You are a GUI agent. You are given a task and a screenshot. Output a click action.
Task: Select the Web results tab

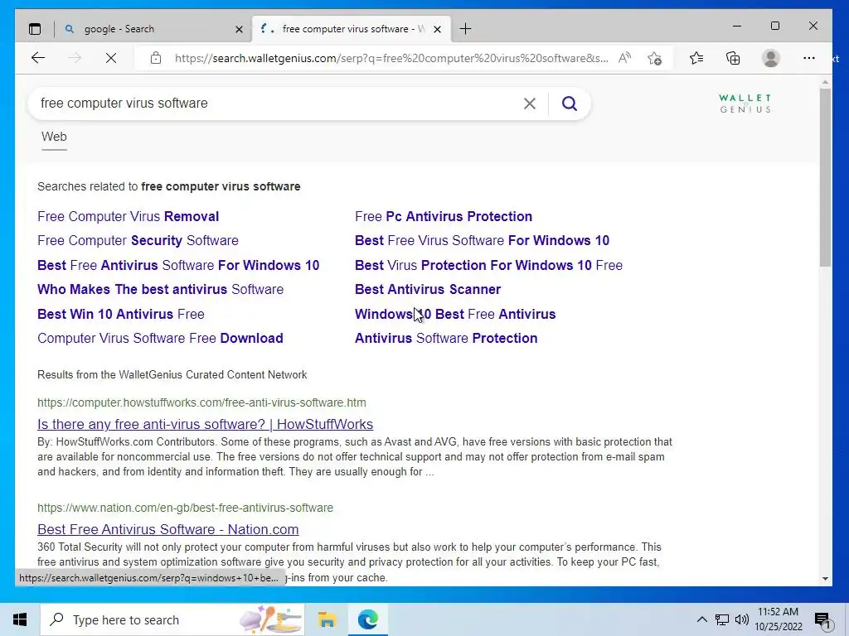(x=54, y=137)
